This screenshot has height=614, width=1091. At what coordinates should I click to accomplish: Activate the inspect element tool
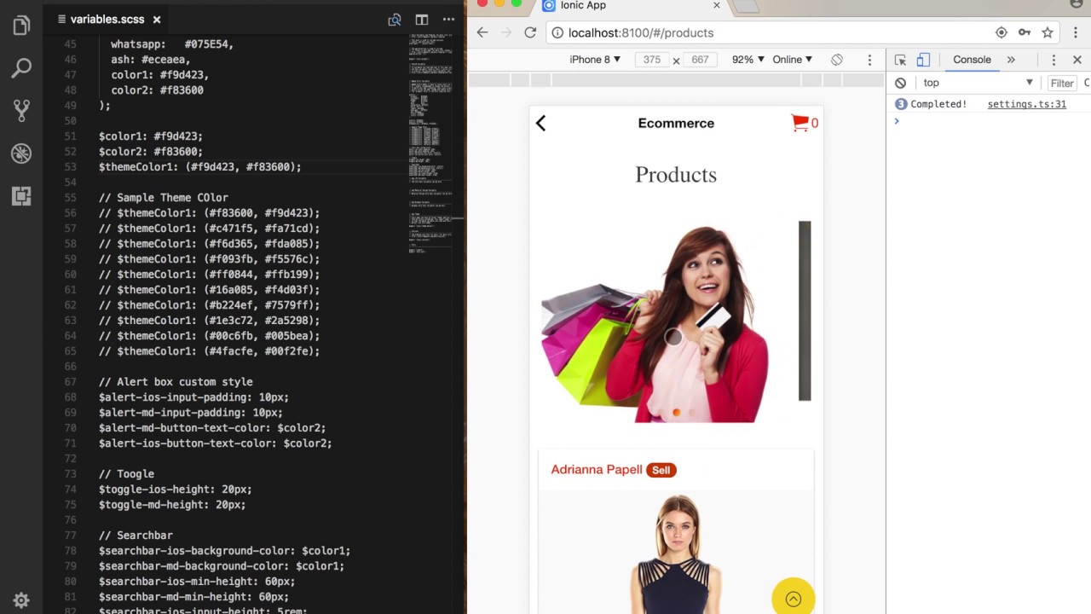(x=900, y=60)
